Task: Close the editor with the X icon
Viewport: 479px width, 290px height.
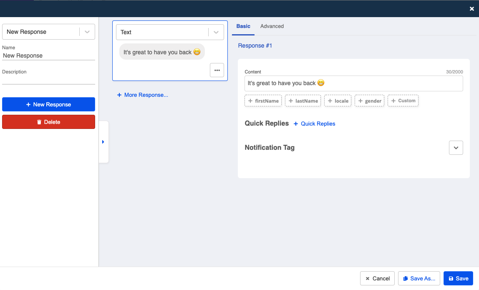Action: (472, 9)
